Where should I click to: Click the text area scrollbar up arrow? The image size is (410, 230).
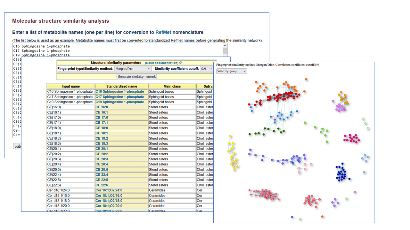pyautogui.click(x=225, y=46)
